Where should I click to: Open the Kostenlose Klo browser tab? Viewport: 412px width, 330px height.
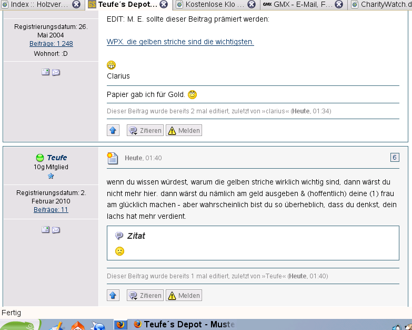213,5
